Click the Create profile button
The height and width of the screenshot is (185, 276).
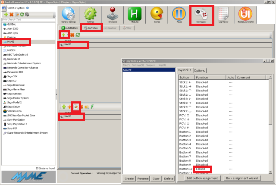click(129, 179)
